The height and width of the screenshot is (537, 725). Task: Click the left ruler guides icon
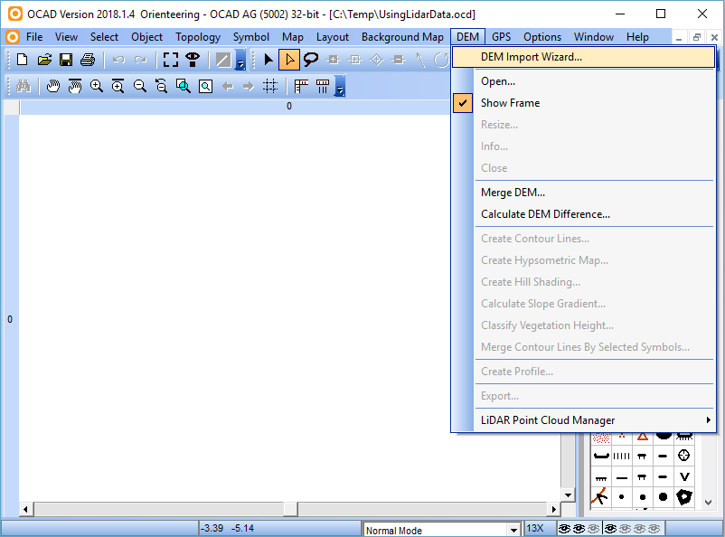coord(301,86)
